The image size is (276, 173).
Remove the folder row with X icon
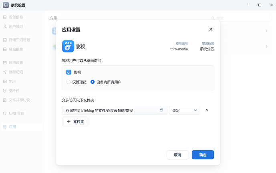pyautogui.click(x=207, y=111)
